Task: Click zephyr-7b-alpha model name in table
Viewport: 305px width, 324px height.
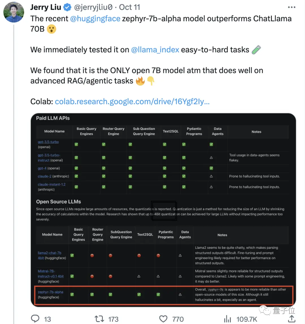Action: click(51, 292)
